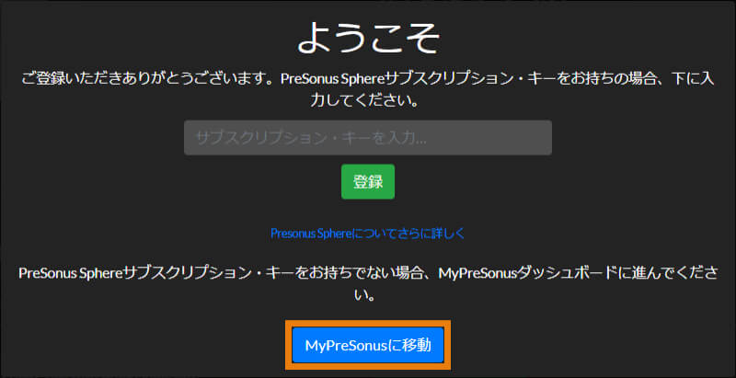Click the MyPreSonusに移動 button

[x=368, y=345]
